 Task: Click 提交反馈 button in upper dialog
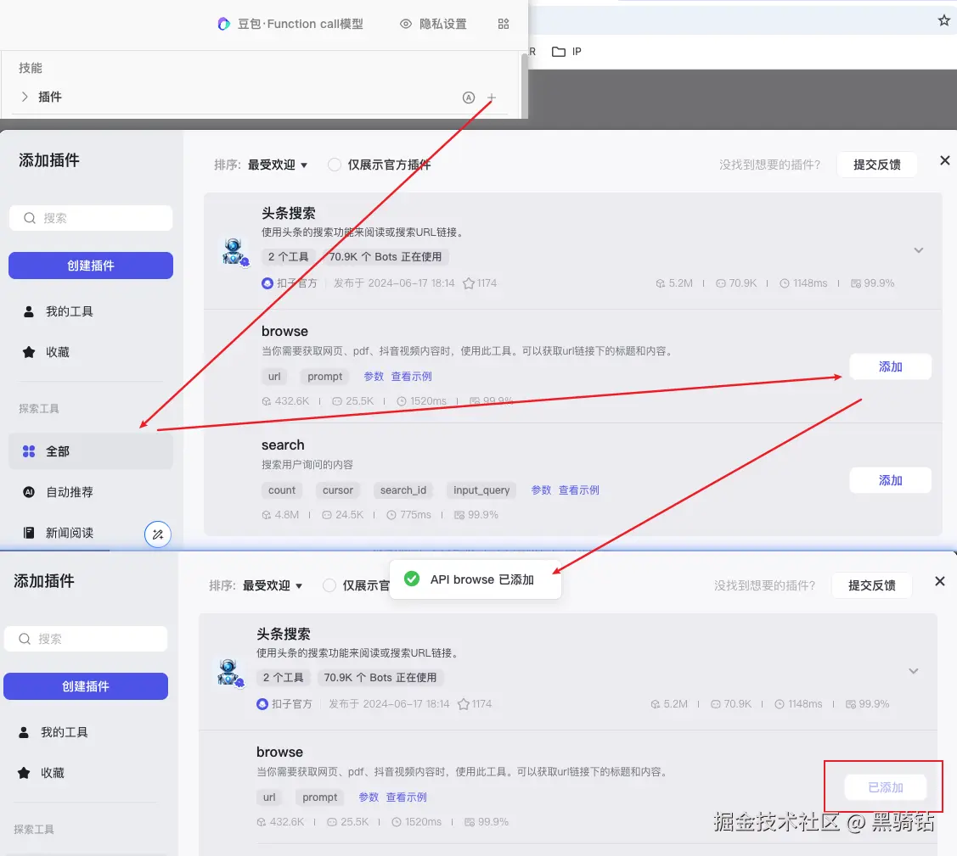click(876, 165)
